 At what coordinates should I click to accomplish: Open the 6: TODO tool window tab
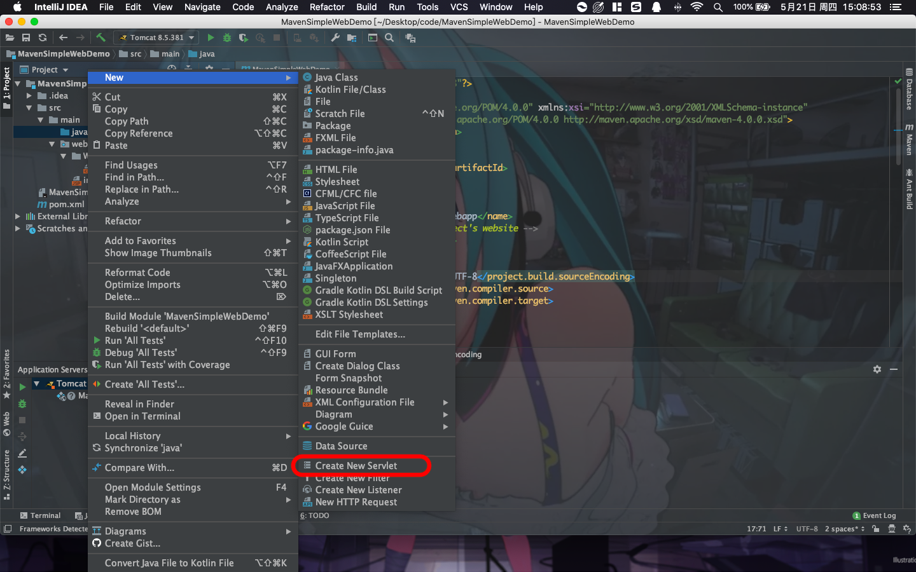(x=315, y=515)
